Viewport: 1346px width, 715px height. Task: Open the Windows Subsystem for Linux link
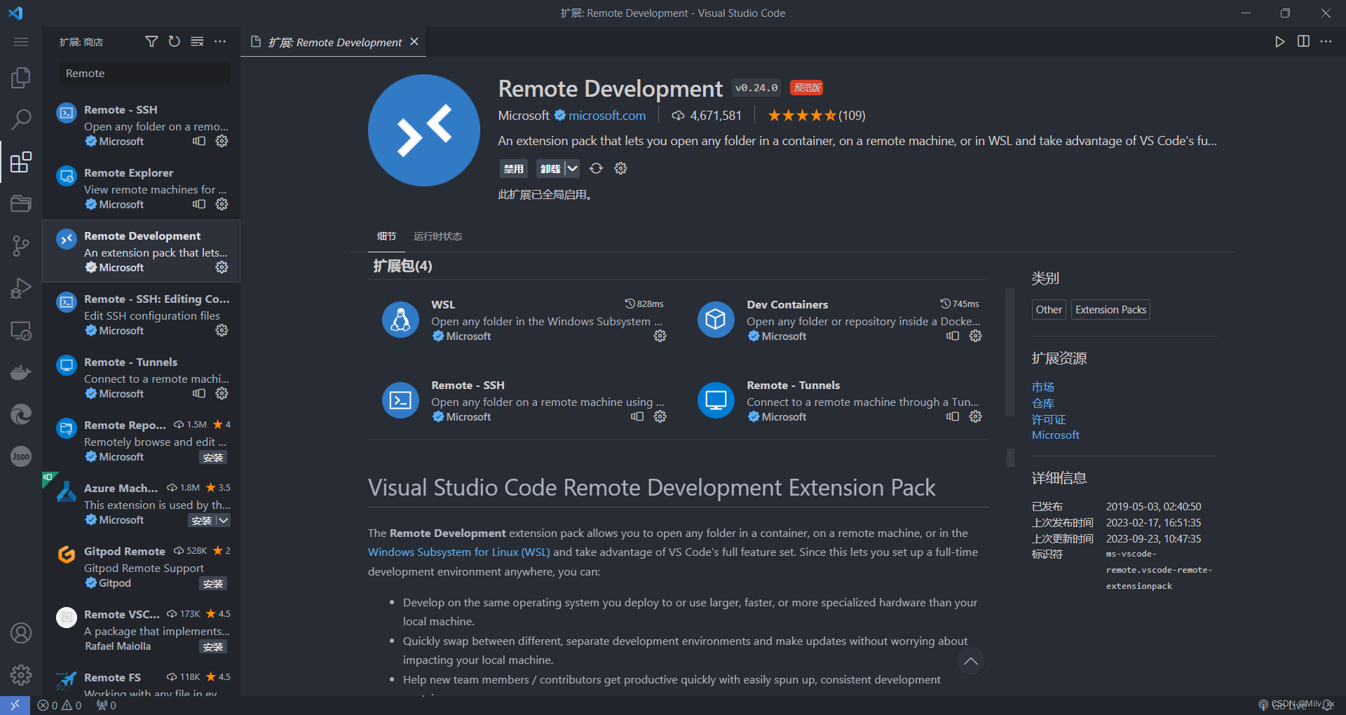click(458, 552)
